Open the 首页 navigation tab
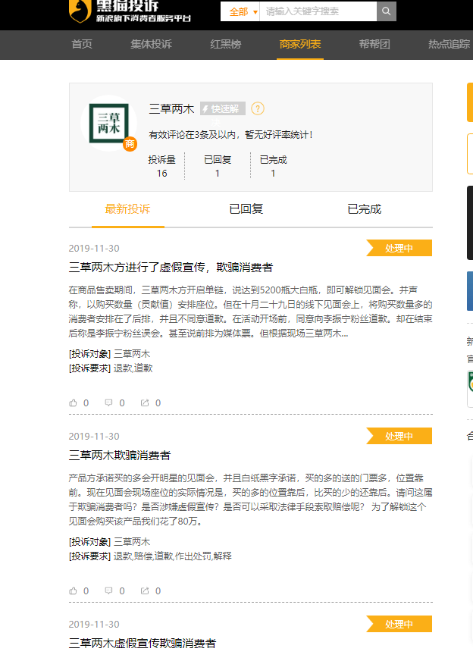Image resolution: width=473 pixels, height=661 pixels. point(82,44)
